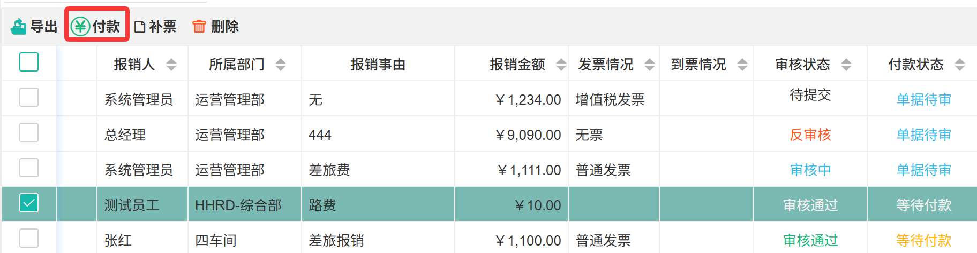Click the 补票 document icon
Viewport: 977px width, 253px height.
pyautogui.click(x=140, y=27)
